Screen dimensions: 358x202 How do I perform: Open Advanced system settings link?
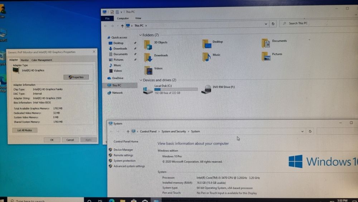tap(129, 166)
